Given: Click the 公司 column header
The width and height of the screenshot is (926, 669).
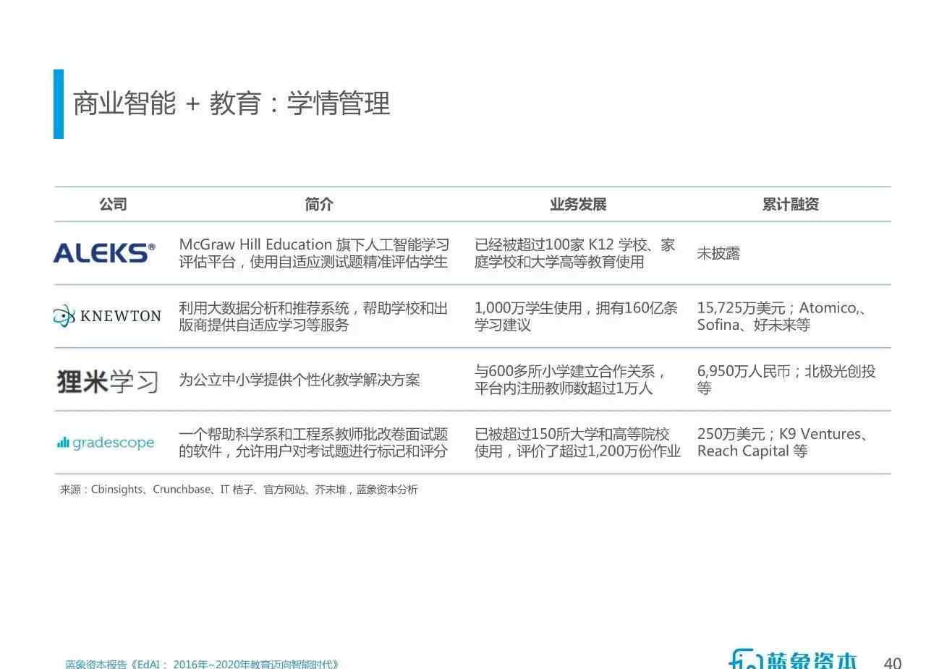Looking at the screenshot, I should pyautogui.click(x=113, y=205).
